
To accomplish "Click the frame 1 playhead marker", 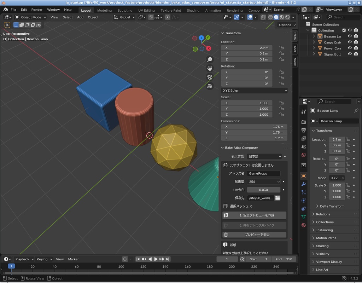I will pyautogui.click(x=11, y=266).
